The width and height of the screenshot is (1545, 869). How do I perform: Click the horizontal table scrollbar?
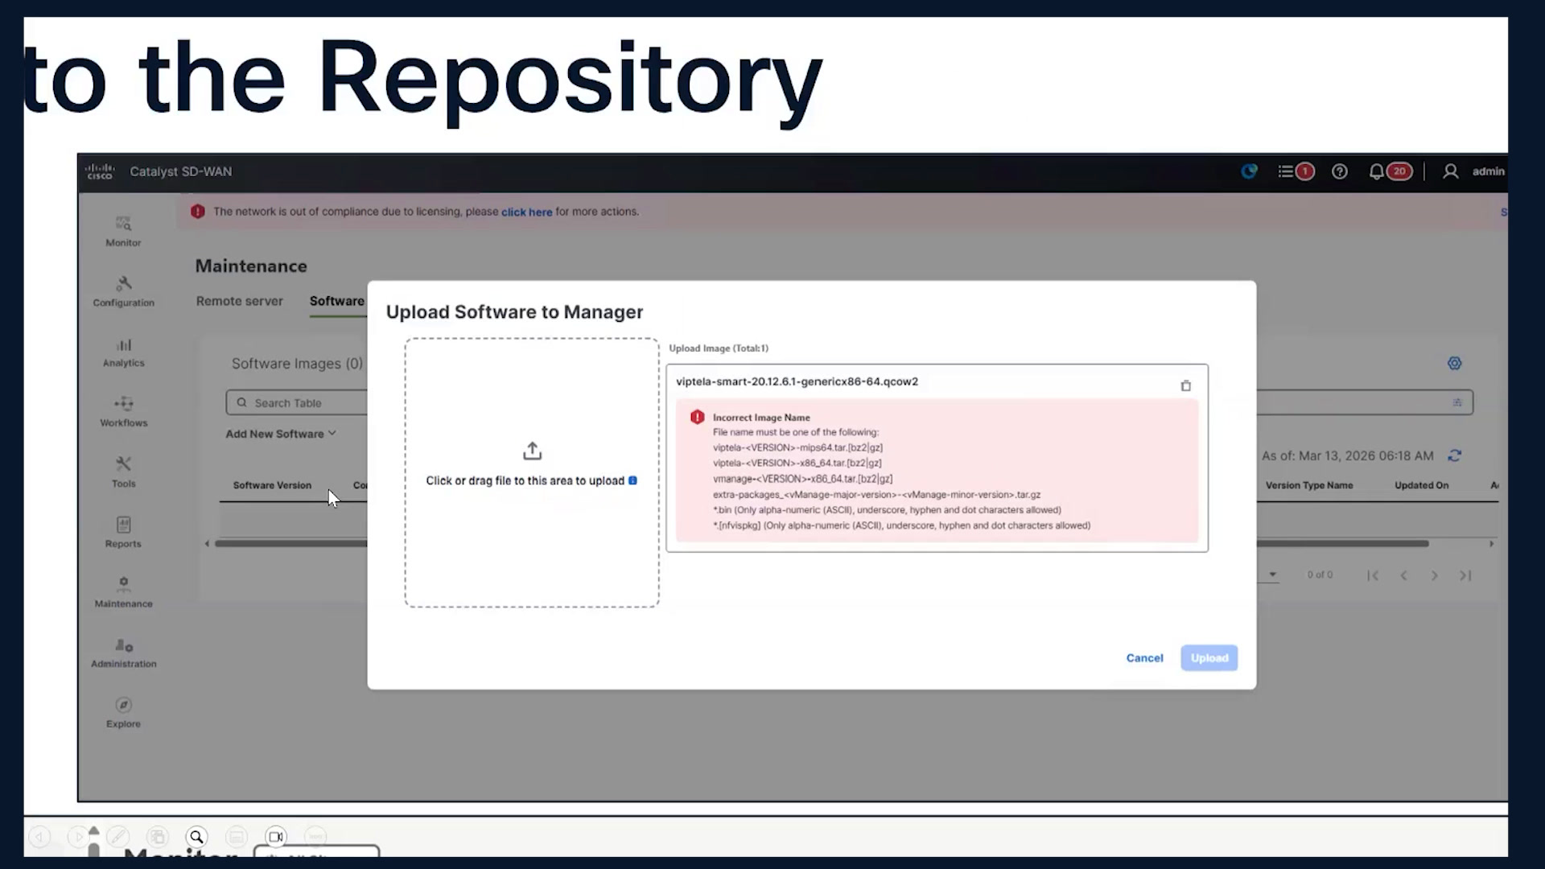290,544
